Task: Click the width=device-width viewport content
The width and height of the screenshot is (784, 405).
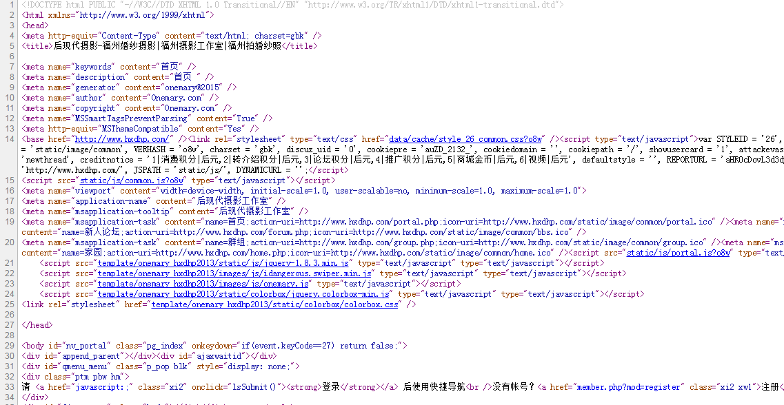Action: [x=202, y=191]
